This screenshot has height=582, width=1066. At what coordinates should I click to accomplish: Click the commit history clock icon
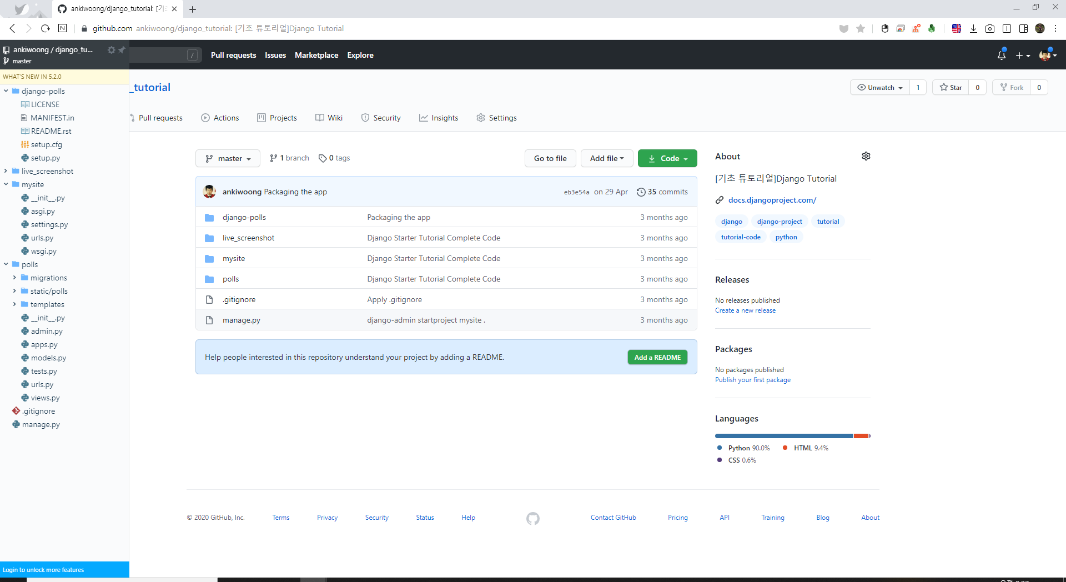pos(641,192)
